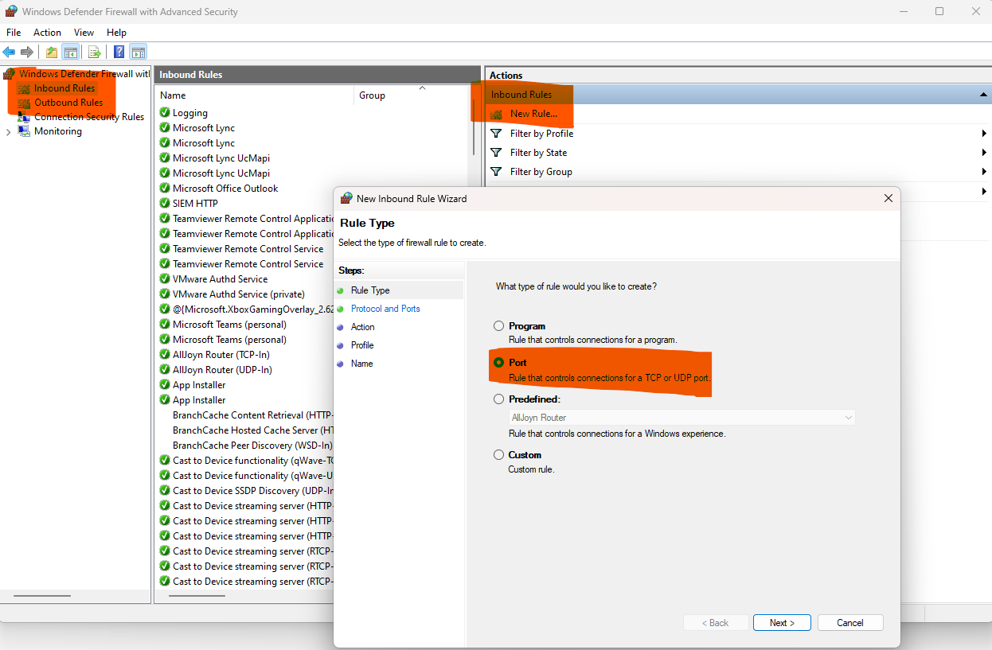Cancel the New Inbound Rule Wizard

pos(850,623)
